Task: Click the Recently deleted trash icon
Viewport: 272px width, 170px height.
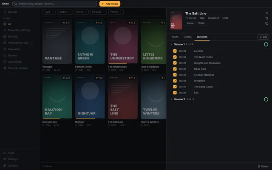Action: click(x=5, y=68)
